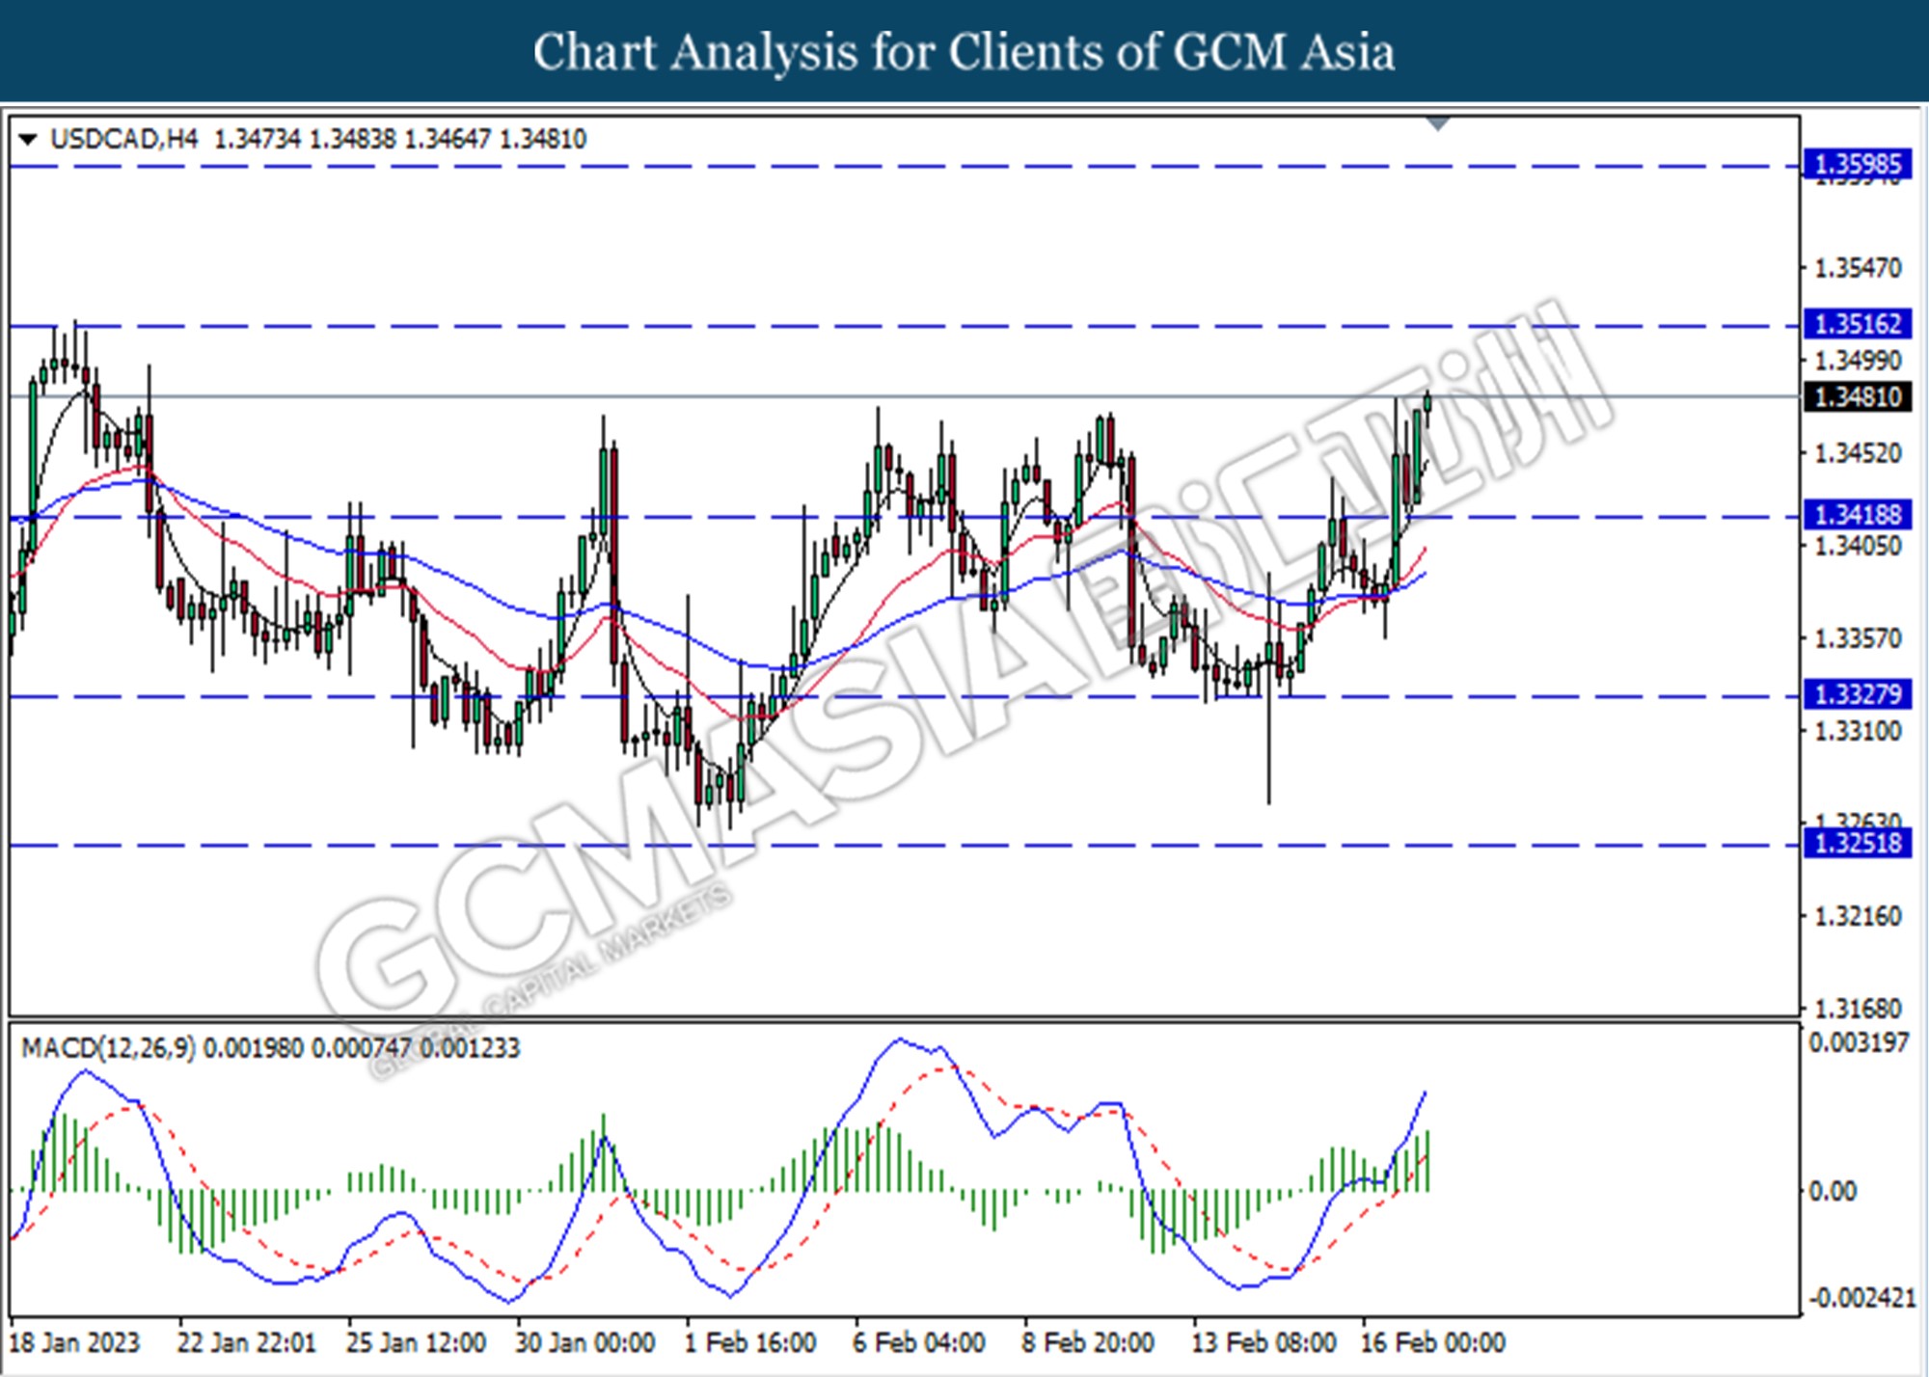The height and width of the screenshot is (1377, 1929).
Task: Click the 22 Jan 22:01 time label
Action: 247,1342
